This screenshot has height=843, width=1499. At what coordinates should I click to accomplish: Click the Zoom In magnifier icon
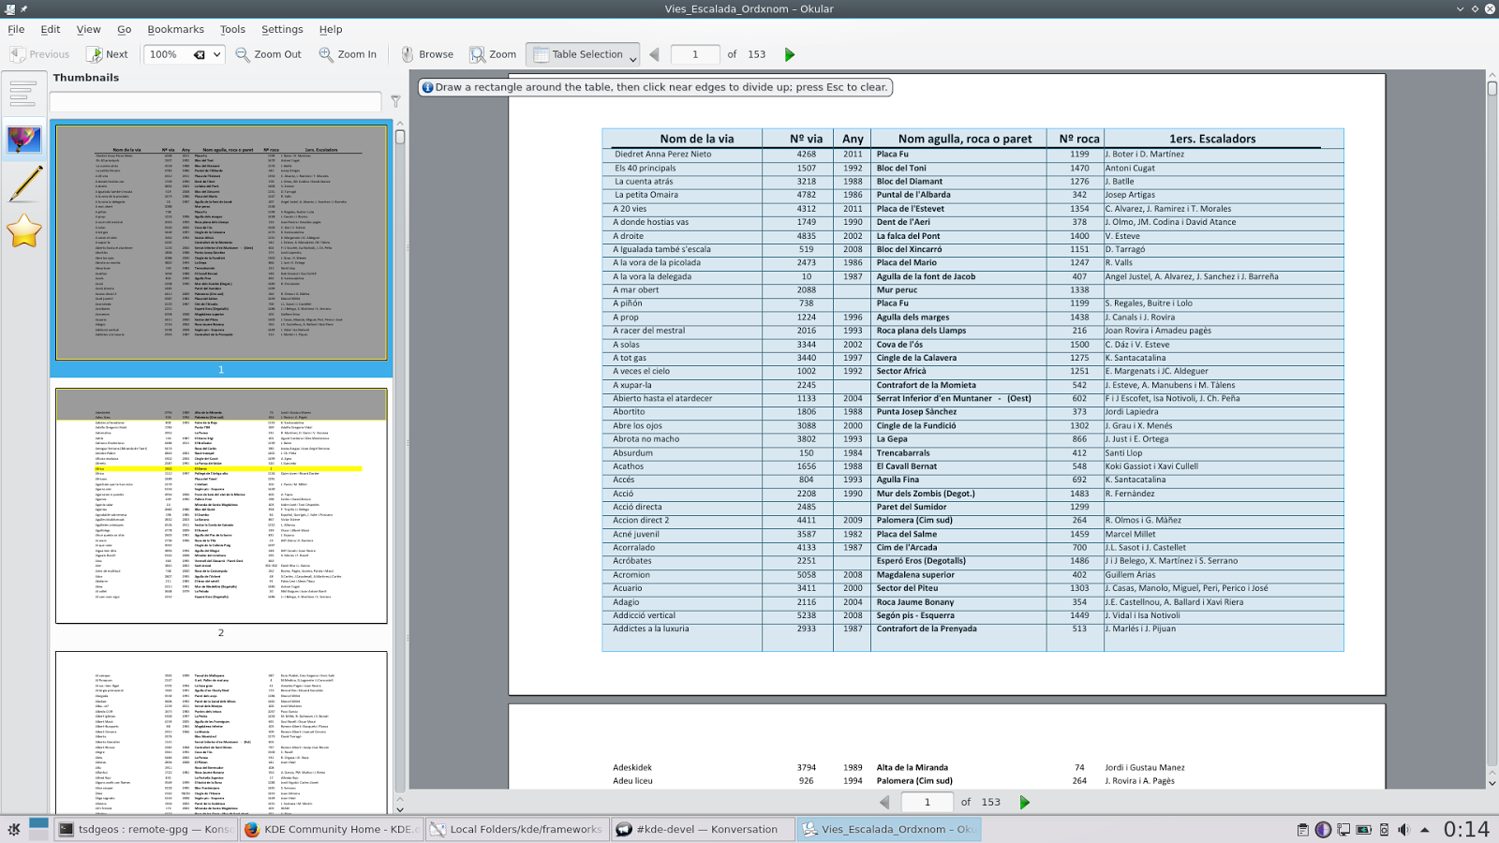[326, 54]
